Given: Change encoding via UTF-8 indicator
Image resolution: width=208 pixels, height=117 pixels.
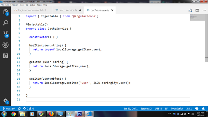Looking at the screenshot, I should (158, 109).
